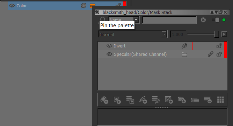The height and width of the screenshot is (126, 233).
Task: Click the add layer mask stack icon
Action: click(x=130, y=100)
